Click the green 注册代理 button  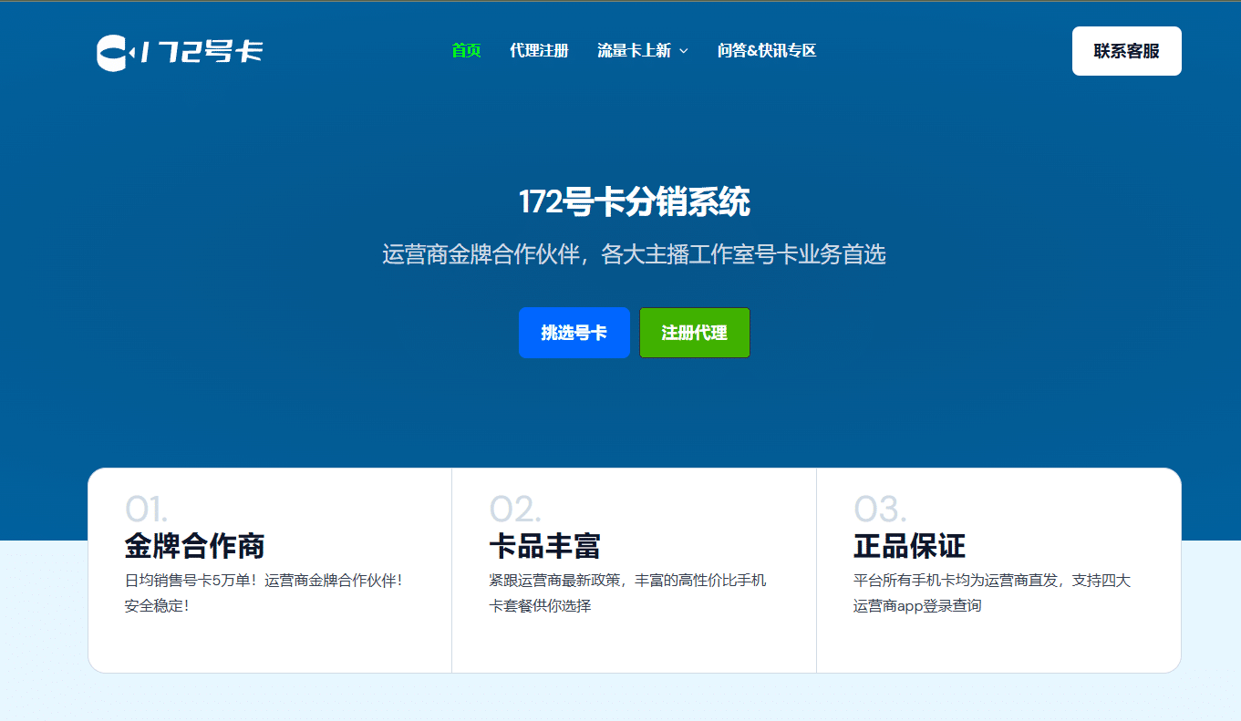[x=695, y=333]
